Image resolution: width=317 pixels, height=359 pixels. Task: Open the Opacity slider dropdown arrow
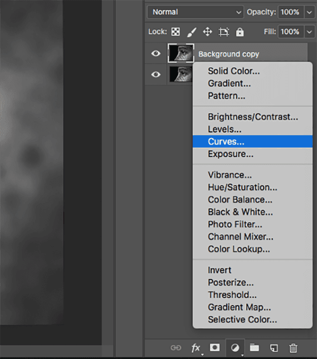pyautogui.click(x=309, y=12)
